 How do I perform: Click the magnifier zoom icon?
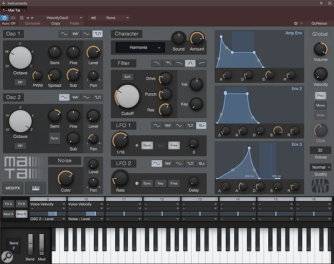click(7, 257)
